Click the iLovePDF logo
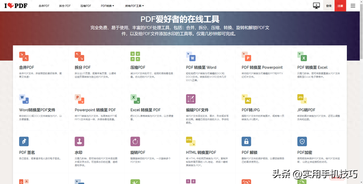This screenshot has width=363, height=184. [x=16, y=6]
